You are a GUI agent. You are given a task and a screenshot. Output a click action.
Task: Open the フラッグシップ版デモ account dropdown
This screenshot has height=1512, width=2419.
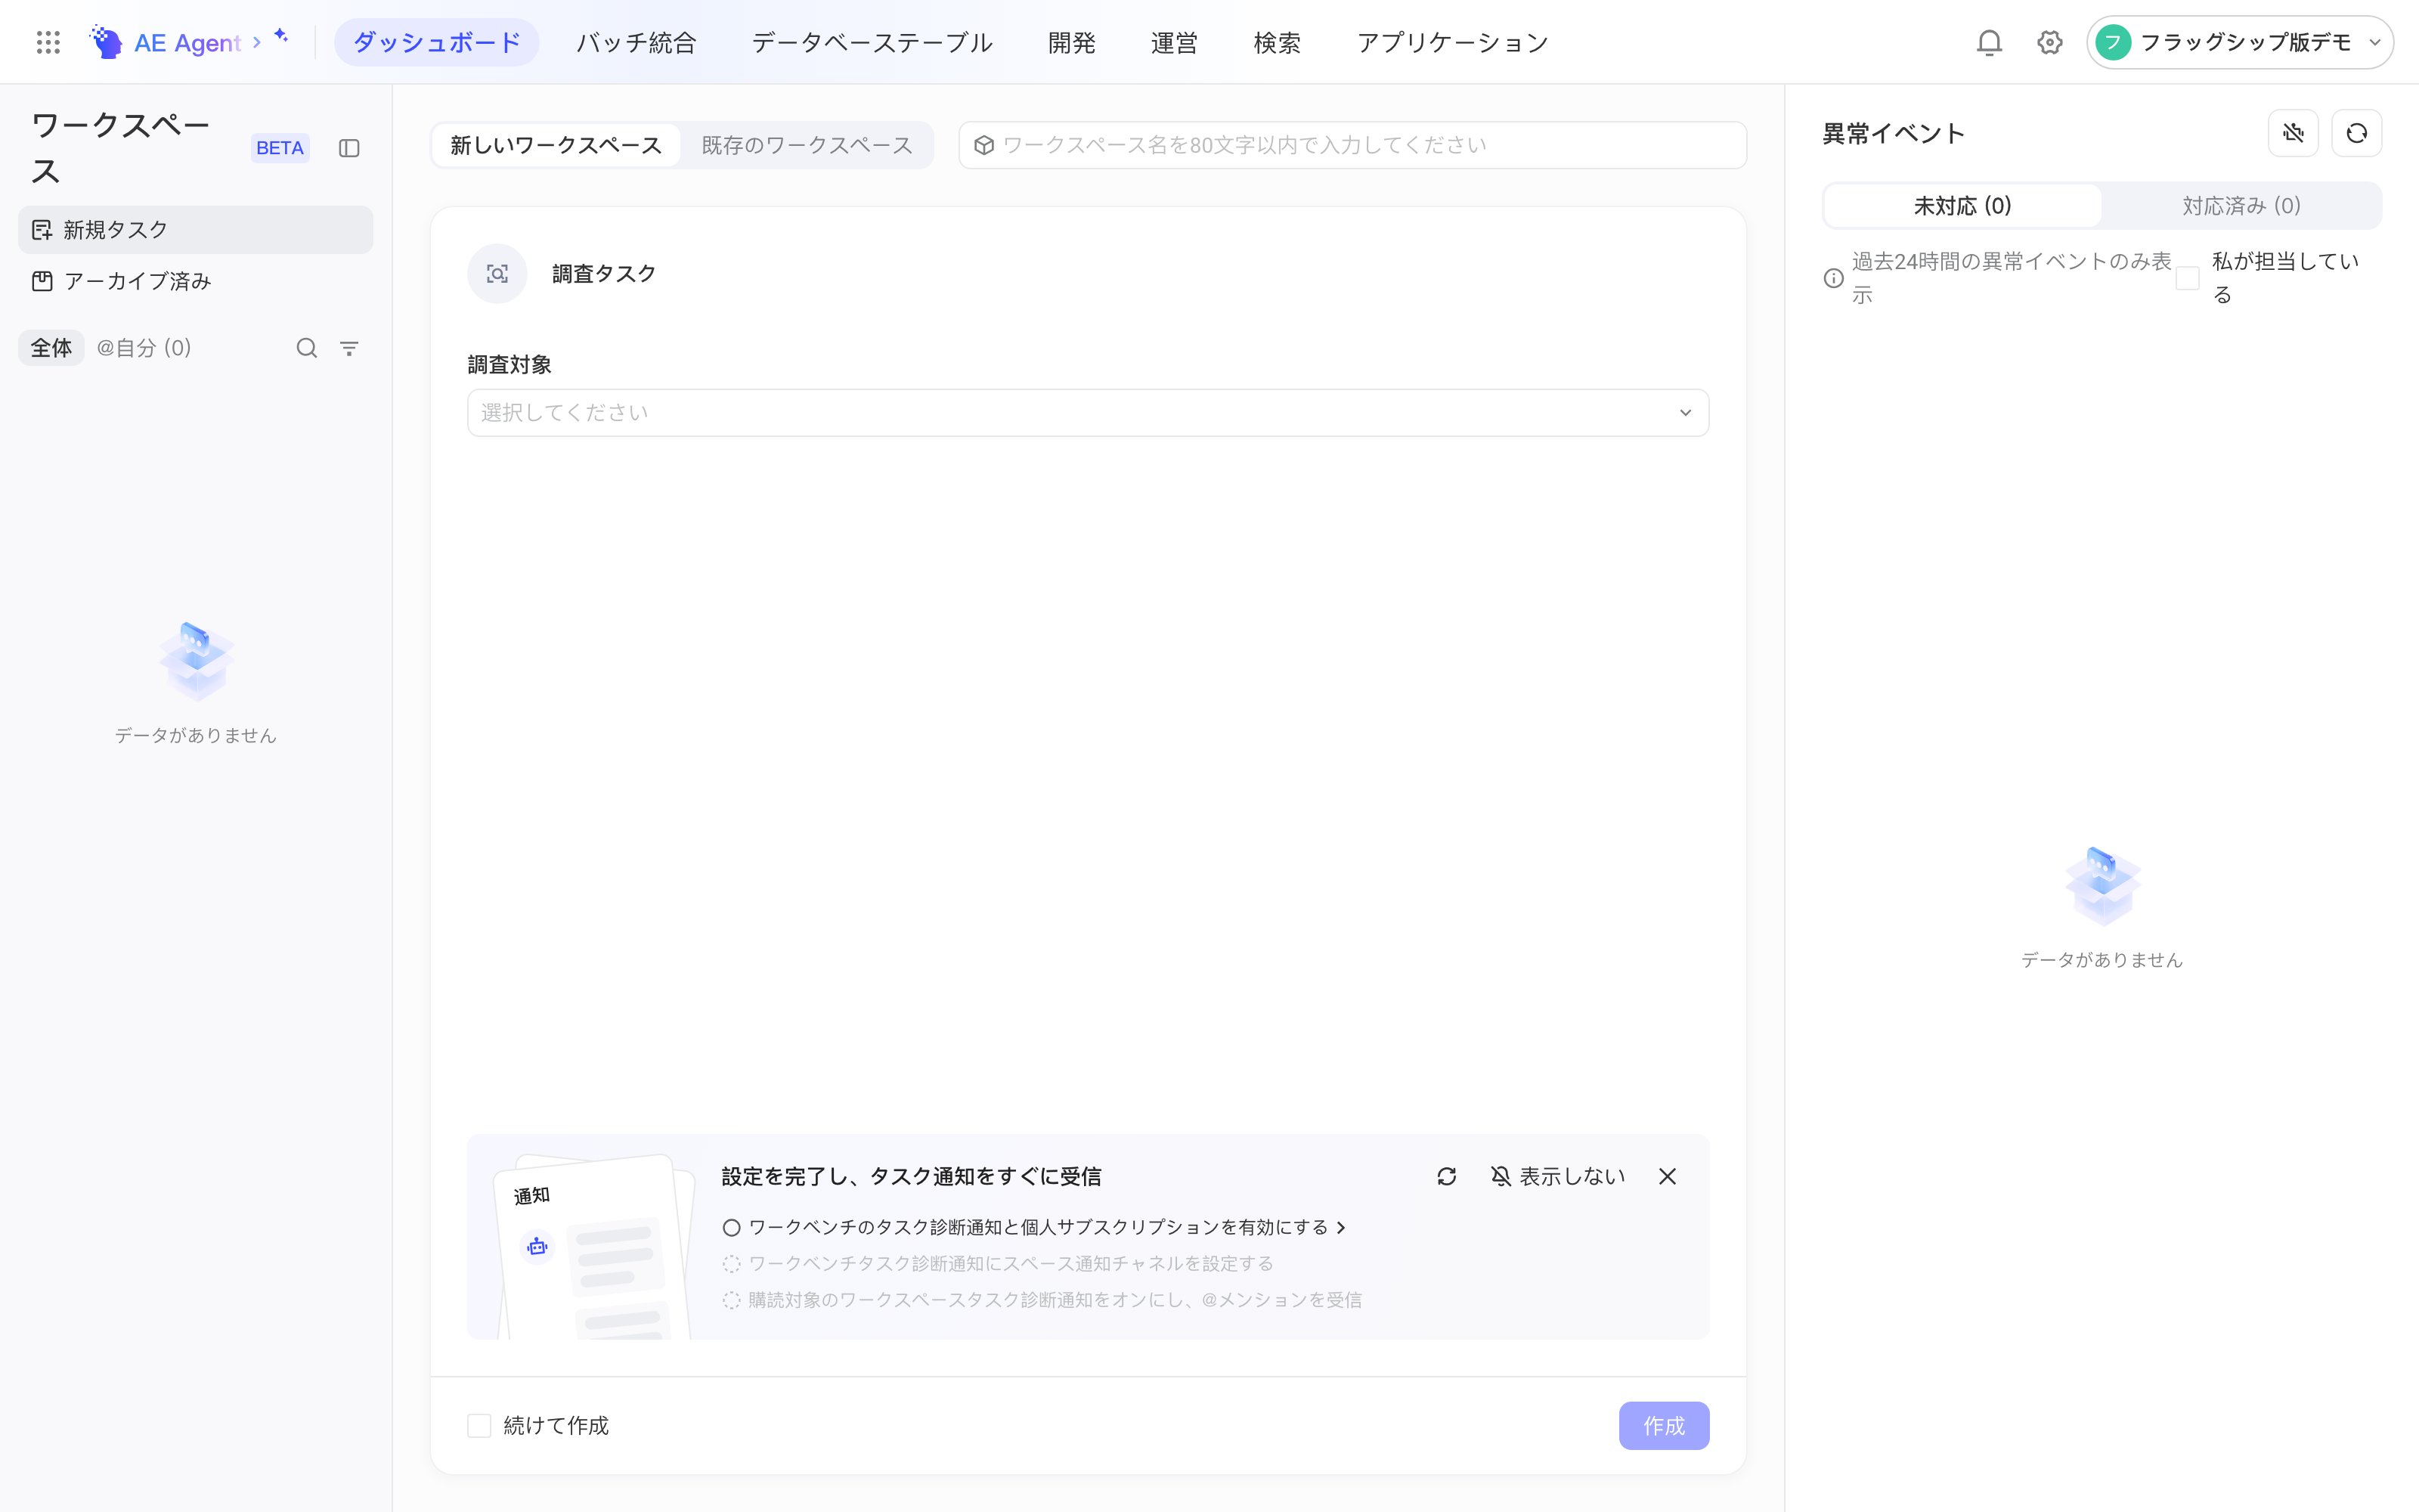tap(2239, 42)
